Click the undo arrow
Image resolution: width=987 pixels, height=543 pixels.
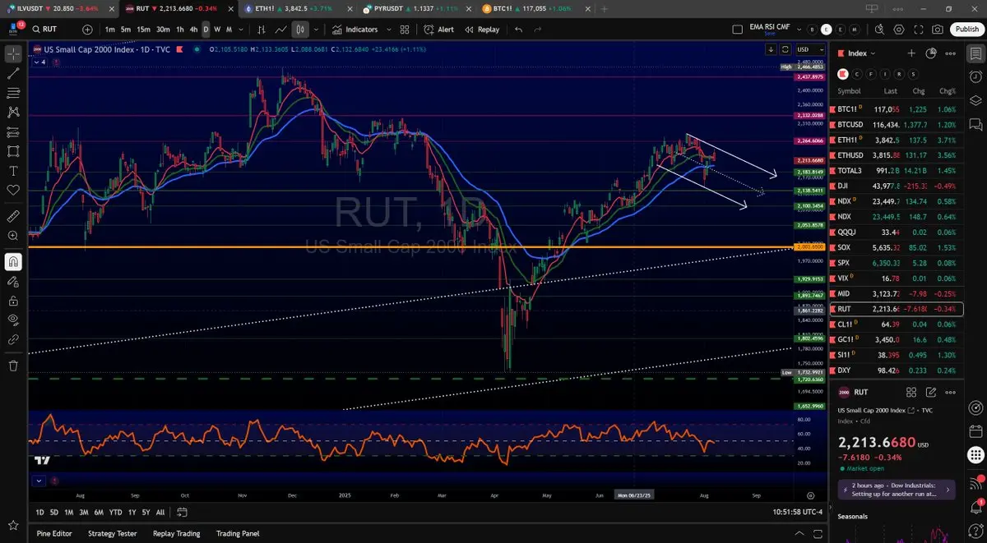518,30
